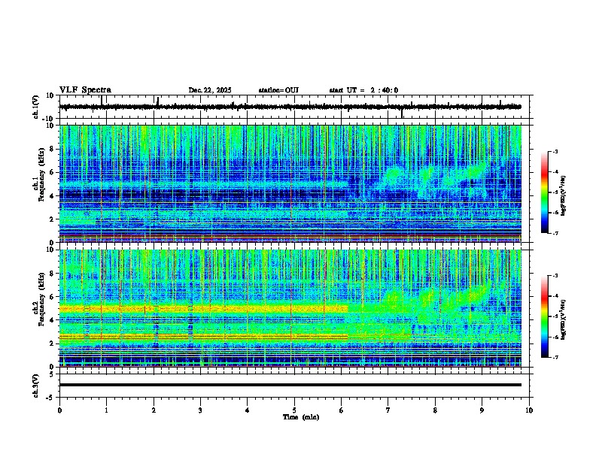The height and width of the screenshot is (460, 596).
Task: Select the "Time (min)" x-axis label
Action: [301, 417]
